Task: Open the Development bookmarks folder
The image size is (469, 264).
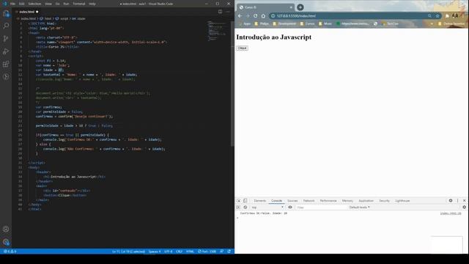Action: click(x=284, y=23)
